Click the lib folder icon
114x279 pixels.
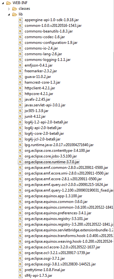(15, 14)
